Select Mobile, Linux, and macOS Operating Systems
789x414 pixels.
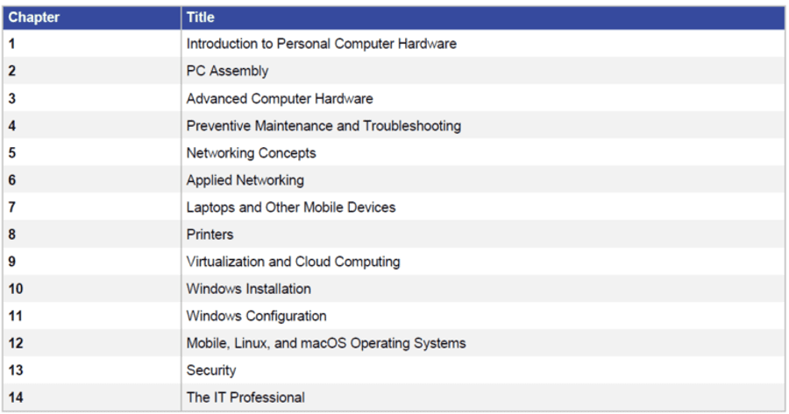[325, 343]
